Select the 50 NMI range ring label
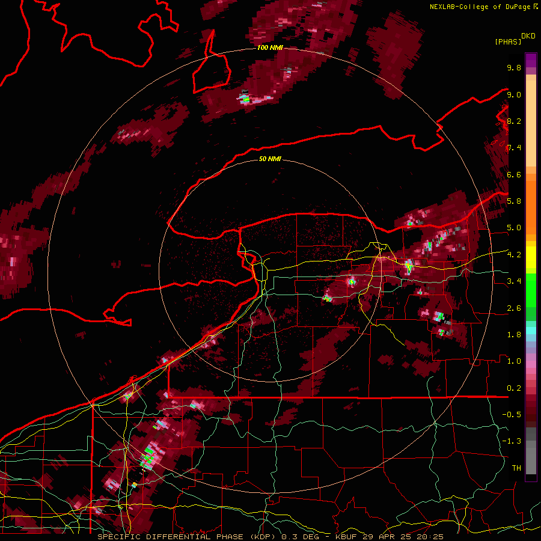 point(270,159)
